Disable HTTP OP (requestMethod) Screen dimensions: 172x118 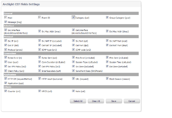[6, 79]
